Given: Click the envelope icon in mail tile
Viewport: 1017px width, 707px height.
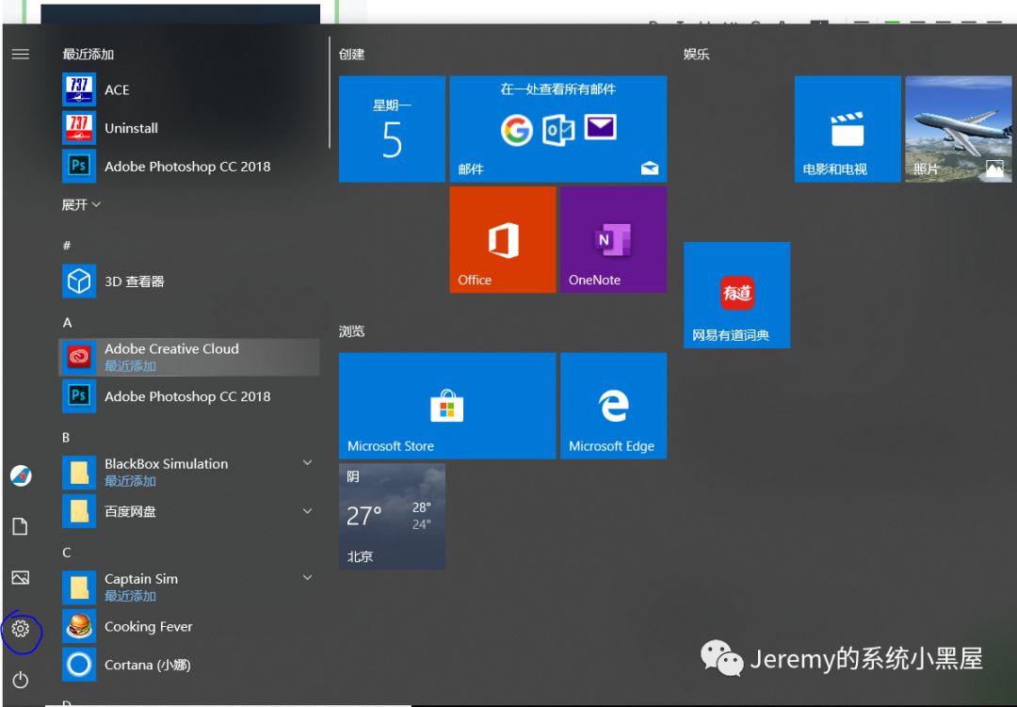Looking at the screenshot, I should 600,127.
